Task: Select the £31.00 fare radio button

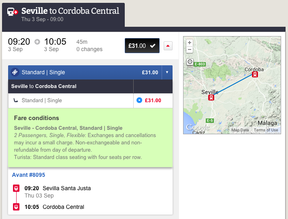Action: 139,100
